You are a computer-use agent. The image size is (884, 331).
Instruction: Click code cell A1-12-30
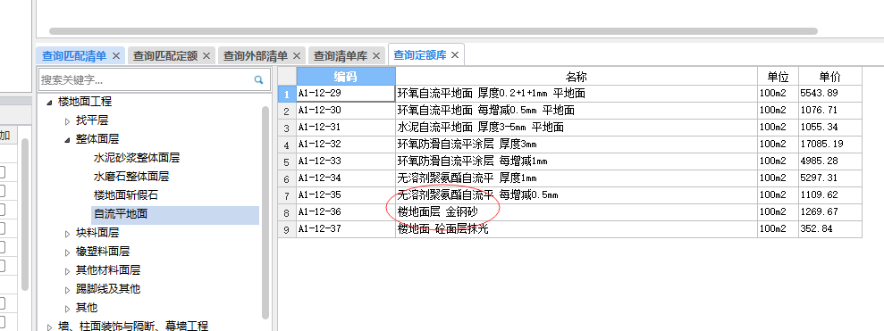pos(346,111)
